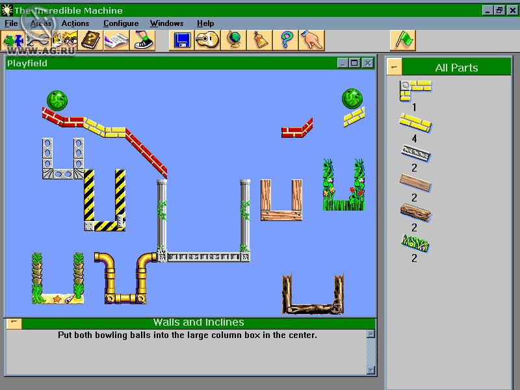Click the yellow-black hazard striped box
Screen dimensions: 520x390
pyautogui.click(x=105, y=200)
